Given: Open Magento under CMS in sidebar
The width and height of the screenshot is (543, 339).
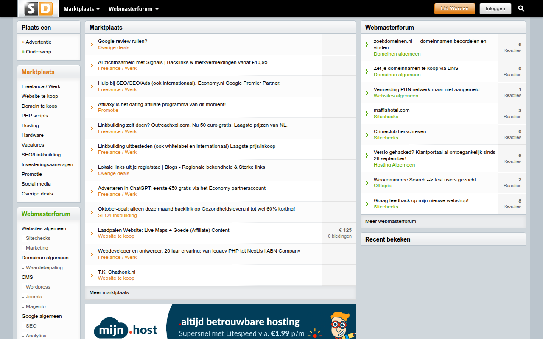Looking at the screenshot, I should pos(36,306).
